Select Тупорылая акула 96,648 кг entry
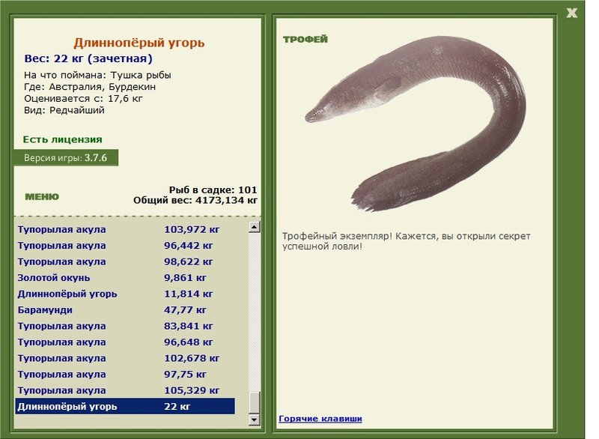 coord(125,342)
